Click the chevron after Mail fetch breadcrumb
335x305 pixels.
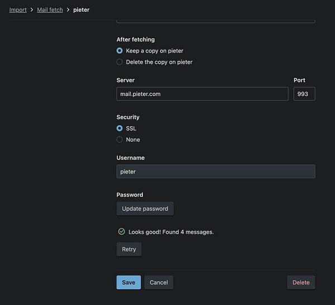[x=68, y=10]
